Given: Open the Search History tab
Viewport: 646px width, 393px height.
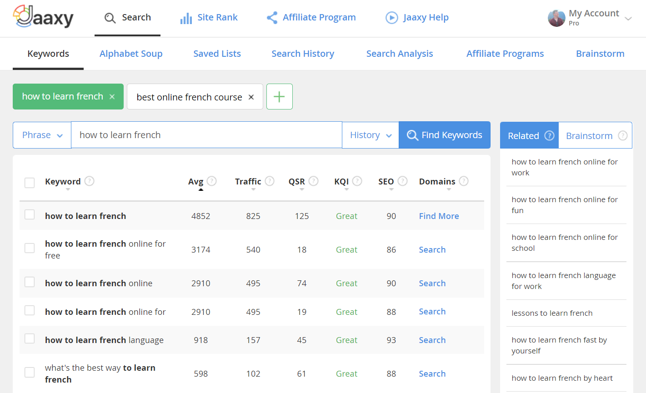Looking at the screenshot, I should (303, 54).
